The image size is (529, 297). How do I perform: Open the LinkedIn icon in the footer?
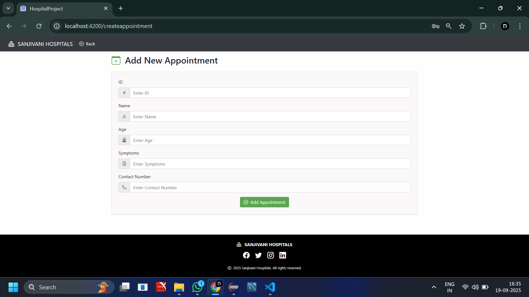coord(283,255)
